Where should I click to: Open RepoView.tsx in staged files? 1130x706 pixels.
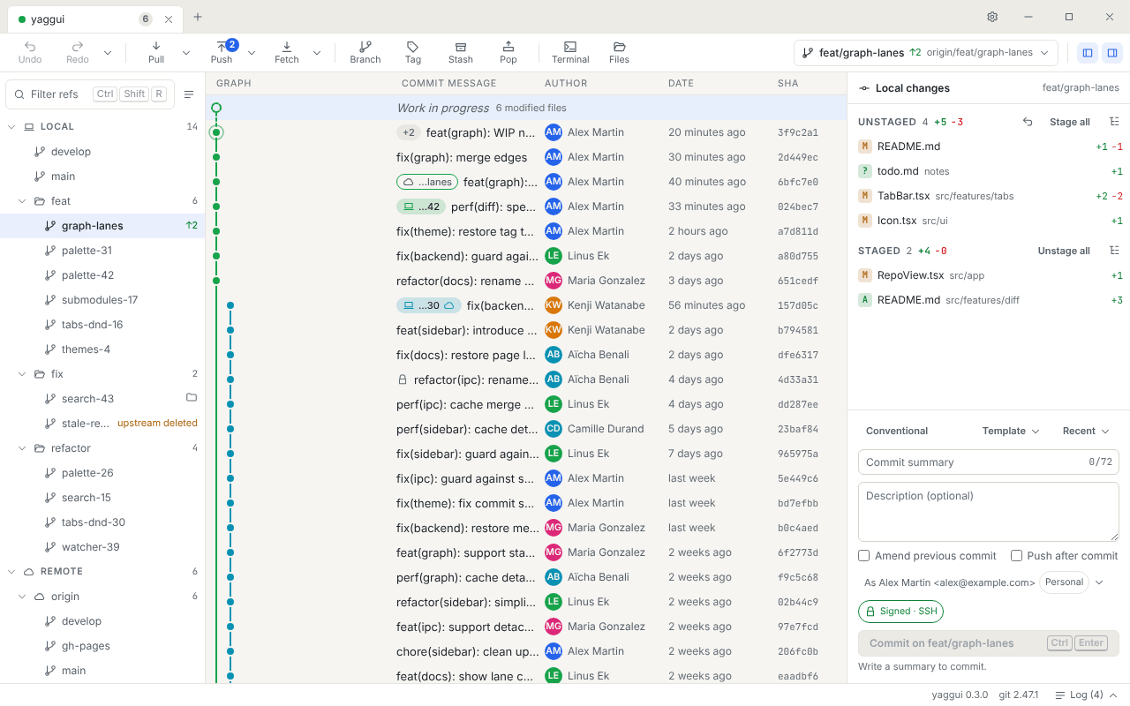pos(989,275)
